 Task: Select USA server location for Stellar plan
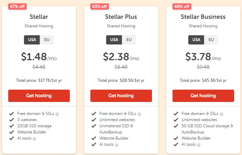click(x=32, y=40)
